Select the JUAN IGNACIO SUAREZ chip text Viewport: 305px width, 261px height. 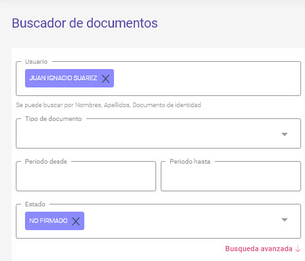click(x=63, y=78)
